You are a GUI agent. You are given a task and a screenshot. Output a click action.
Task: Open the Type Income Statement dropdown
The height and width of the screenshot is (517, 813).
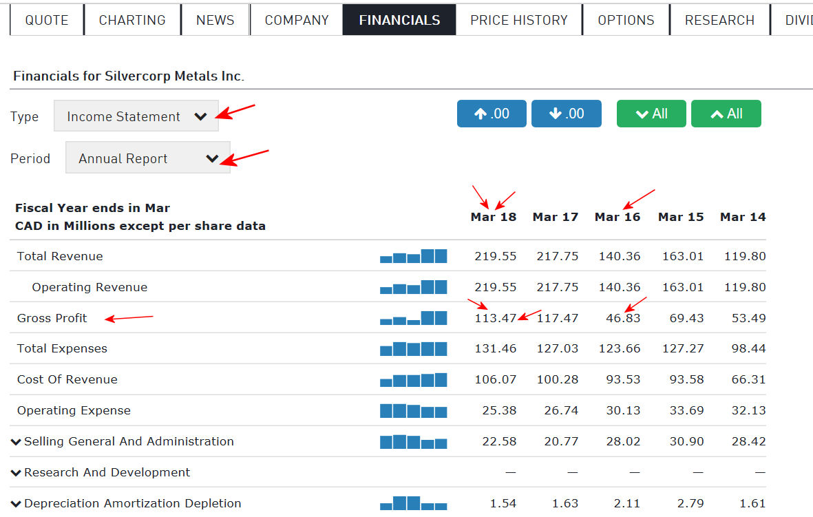click(136, 116)
